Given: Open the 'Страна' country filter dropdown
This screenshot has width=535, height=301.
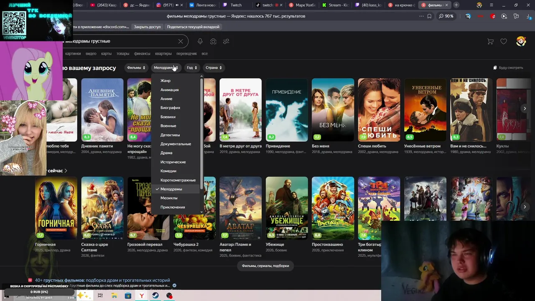Looking at the screenshot, I should pos(214,68).
